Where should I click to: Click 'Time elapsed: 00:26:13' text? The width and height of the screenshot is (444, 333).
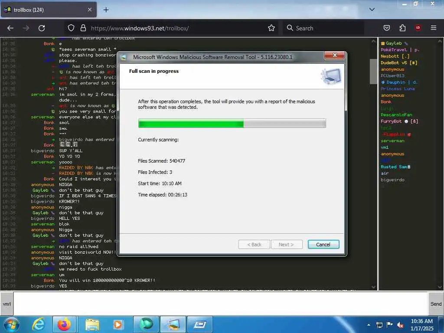163,195
